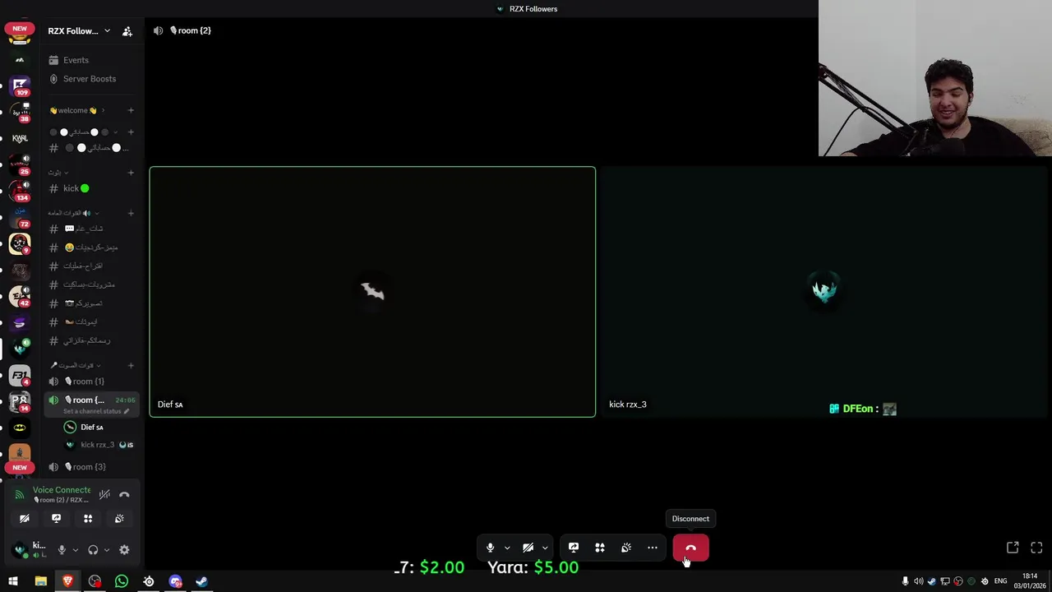Set a channel status link
Viewport: 1052px width, 592px height.
(x=95, y=411)
